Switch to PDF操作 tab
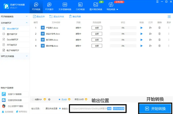 (49, 7)
